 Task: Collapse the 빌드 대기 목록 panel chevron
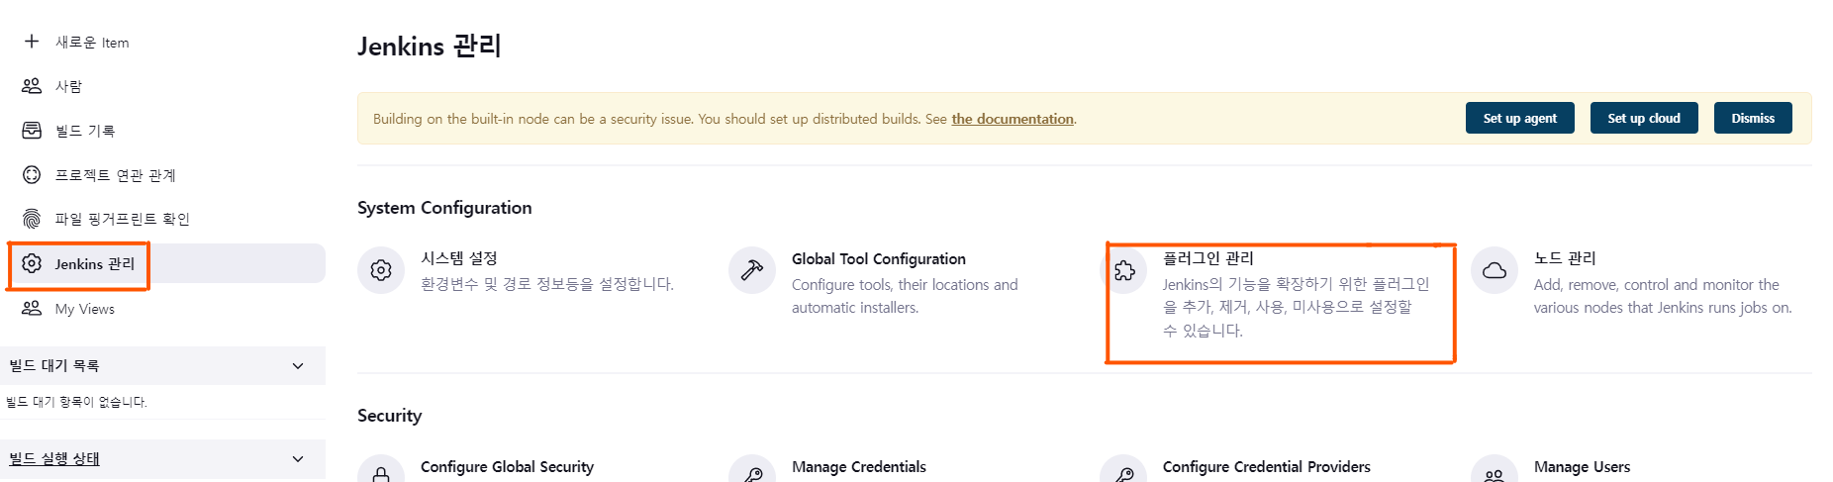(298, 366)
